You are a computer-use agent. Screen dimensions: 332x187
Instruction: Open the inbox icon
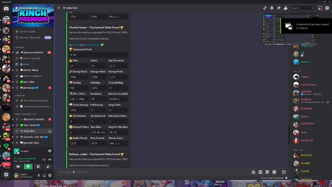[x=320, y=8]
